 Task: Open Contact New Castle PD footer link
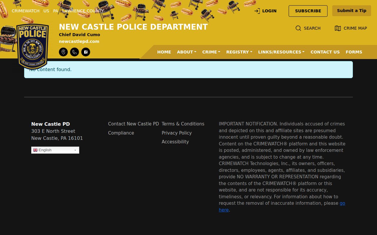pyautogui.click(x=133, y=124)
